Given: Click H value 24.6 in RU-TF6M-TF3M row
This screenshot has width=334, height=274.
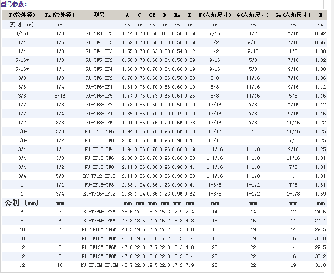Looking at the screenshot, I should [320, 212].
